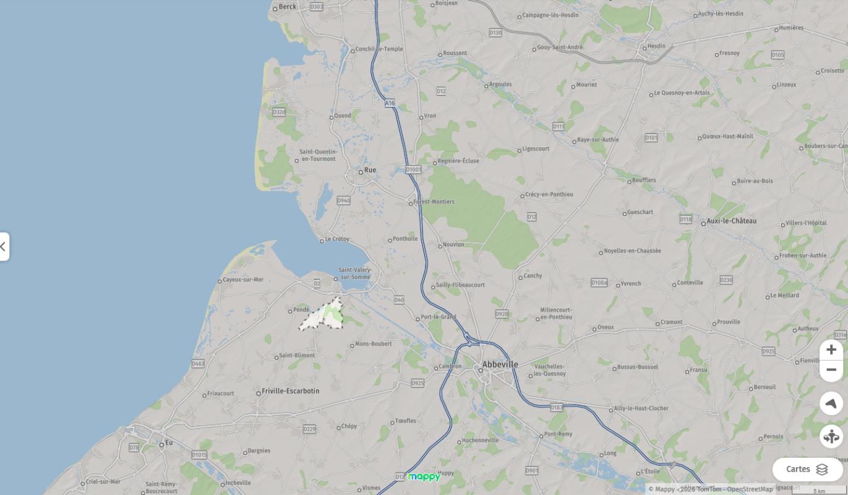
Task: Select the highlighted dashed commune area
Action: [323, 315]
